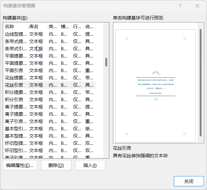Screen dimensions: 207x190
Task: Select the 边线型提... building block row
Action: (x=16, y=34)
